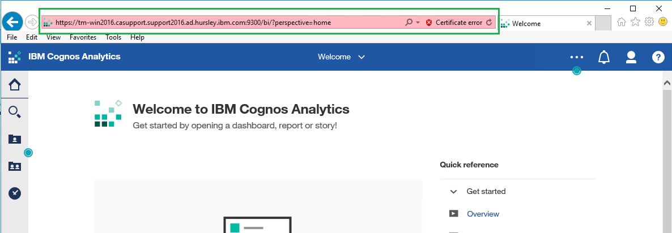Open the address bar search dropdown arrow
672x233 pixels.
tap(418, 23)
